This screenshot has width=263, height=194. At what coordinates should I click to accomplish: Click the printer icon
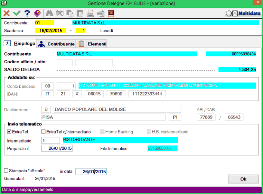click(91, 13)
